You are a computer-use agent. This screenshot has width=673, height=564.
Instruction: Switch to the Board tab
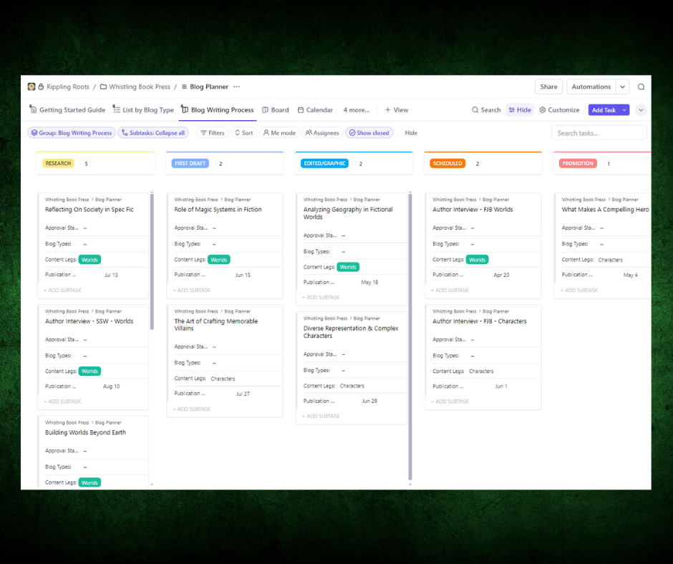(x=275, y=110)
